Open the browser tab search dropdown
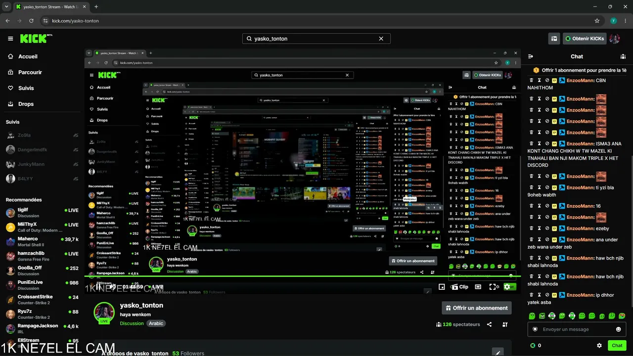The image size is (633, 356). tap(6, 7)
